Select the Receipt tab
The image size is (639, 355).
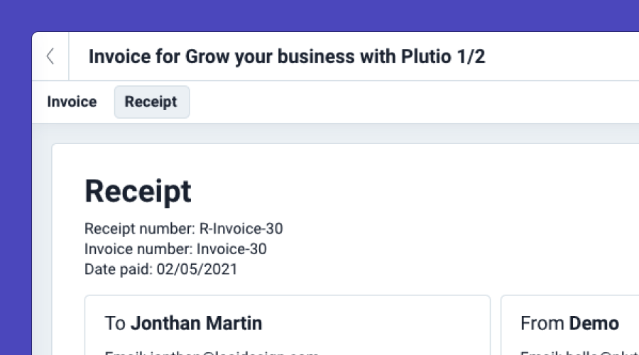151,102
